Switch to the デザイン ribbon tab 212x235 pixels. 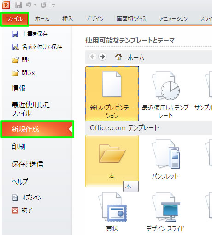(95, 19)
